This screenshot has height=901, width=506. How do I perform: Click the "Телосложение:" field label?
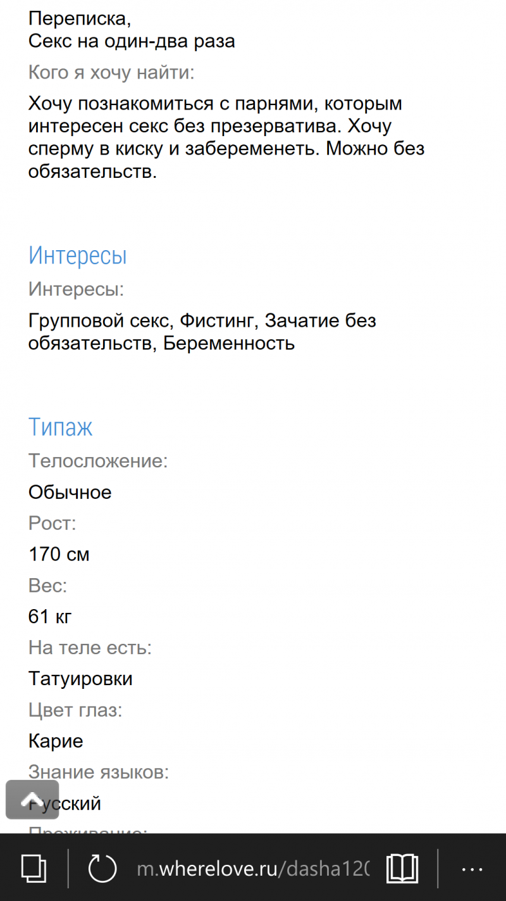[x=98, y=461]
